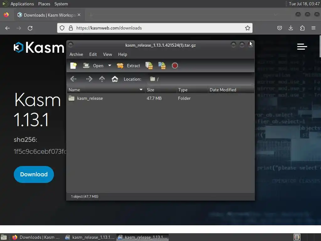Click the Folder type cell
321x241 pixels.
pos(184,98)
